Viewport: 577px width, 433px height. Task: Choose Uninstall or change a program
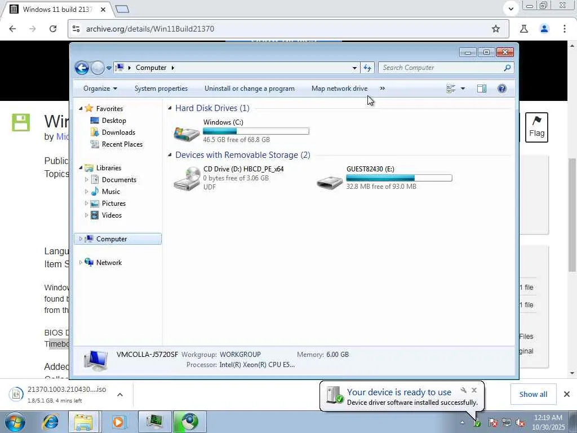click(250, 89)
